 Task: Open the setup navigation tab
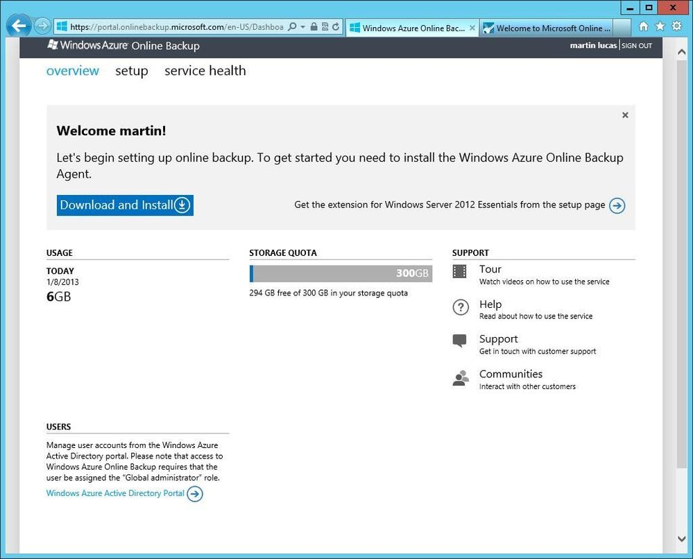coord(132,71)
